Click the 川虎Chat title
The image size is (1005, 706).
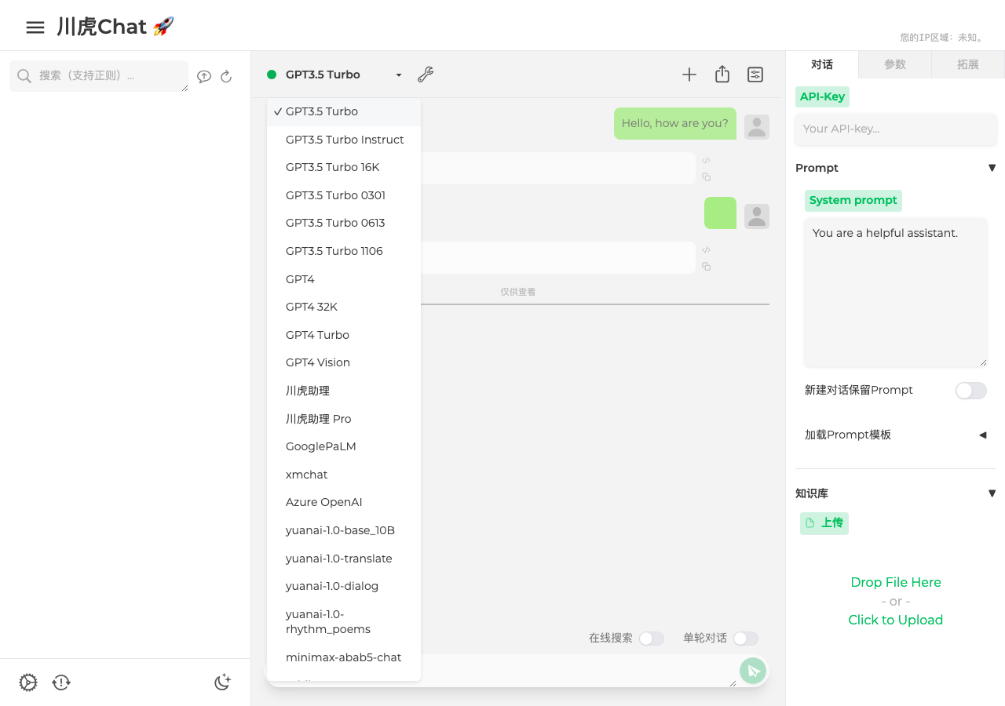[x=115, y=27]
